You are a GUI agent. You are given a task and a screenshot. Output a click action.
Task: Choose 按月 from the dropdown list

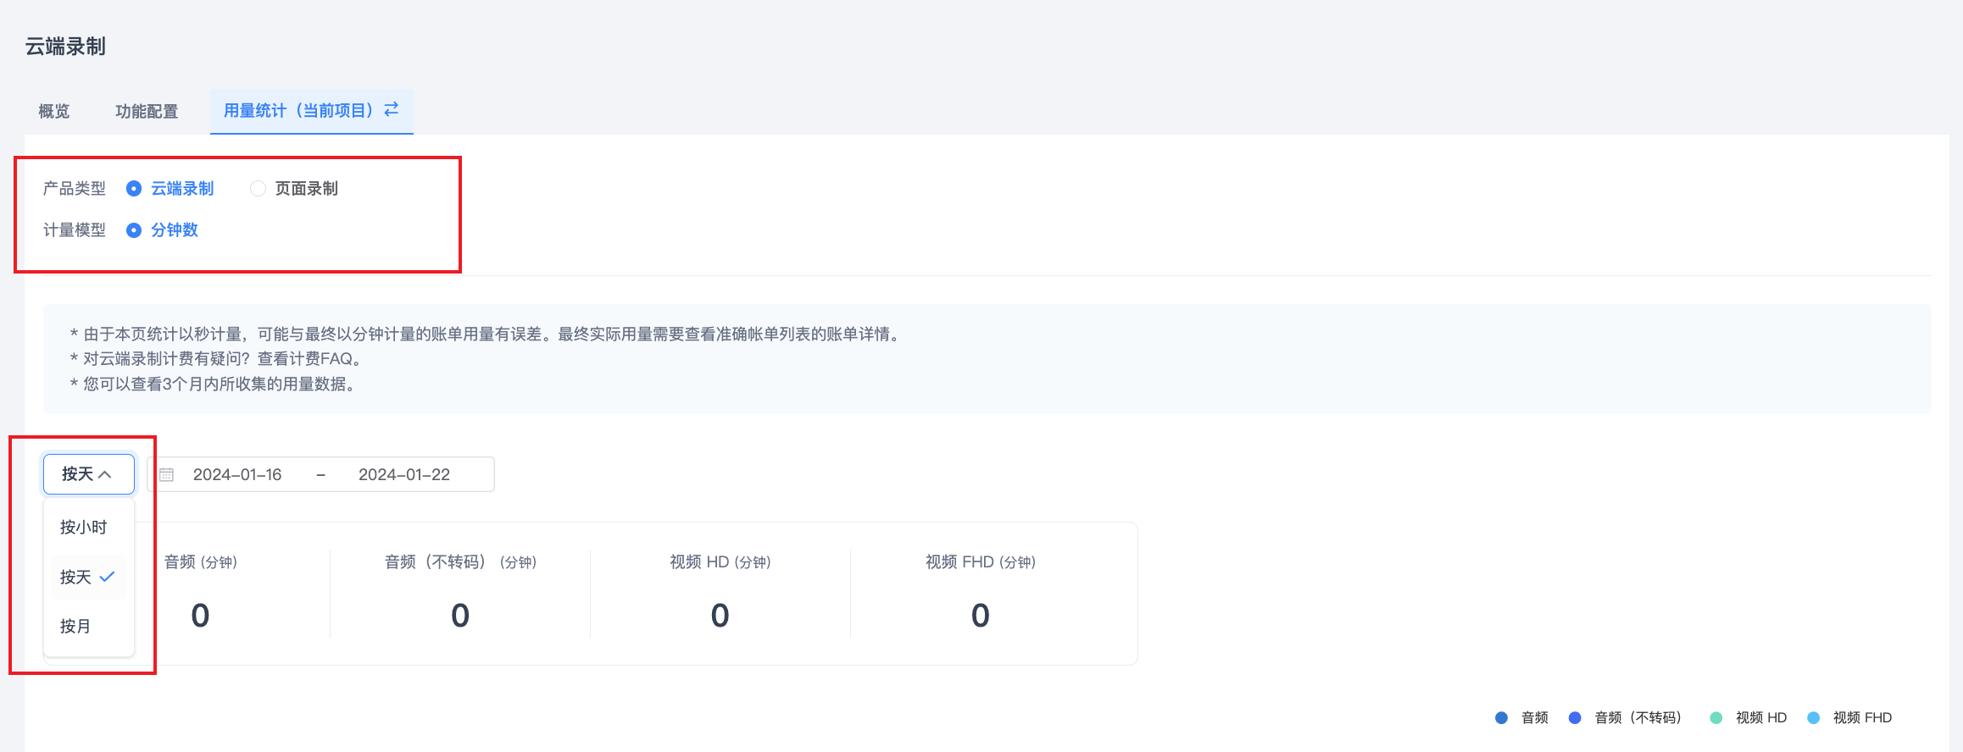[89, 627]
